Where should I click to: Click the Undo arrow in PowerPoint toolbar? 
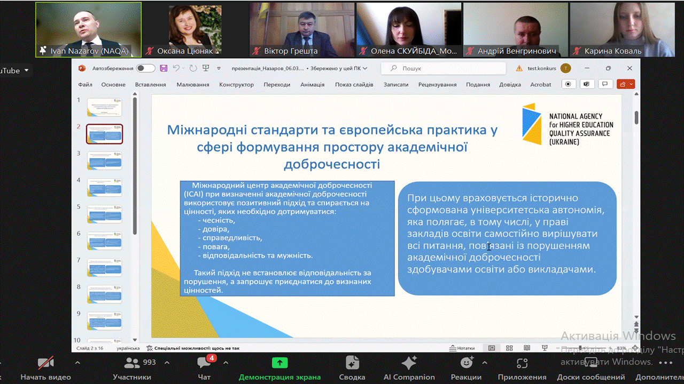[176, 68]
